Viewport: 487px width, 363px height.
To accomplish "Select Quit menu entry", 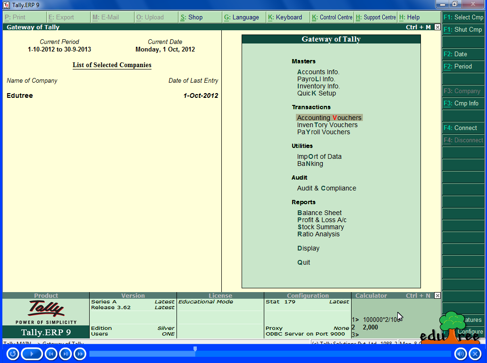I will (x=303, y=262).
